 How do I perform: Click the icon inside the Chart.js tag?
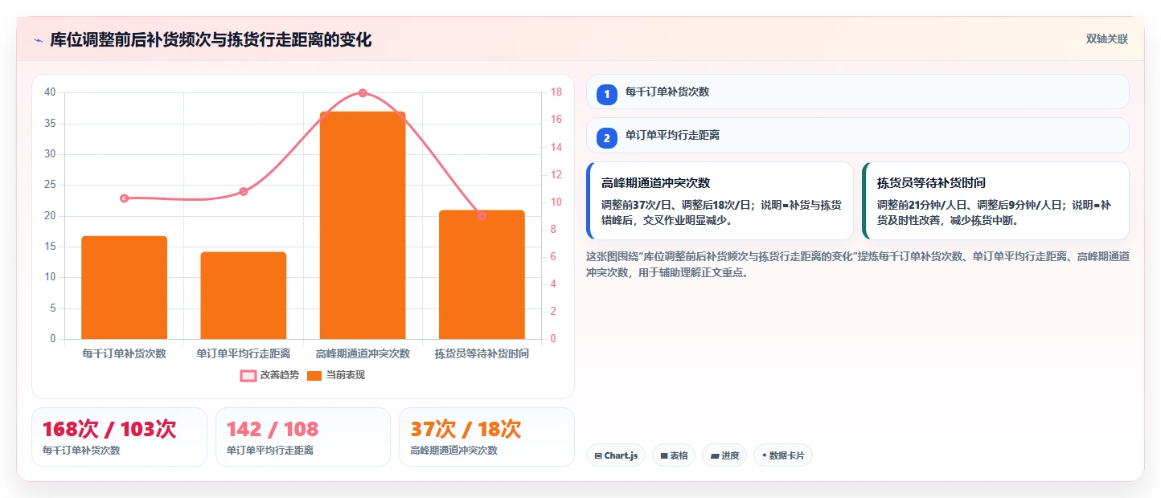(x=598, y=456)
